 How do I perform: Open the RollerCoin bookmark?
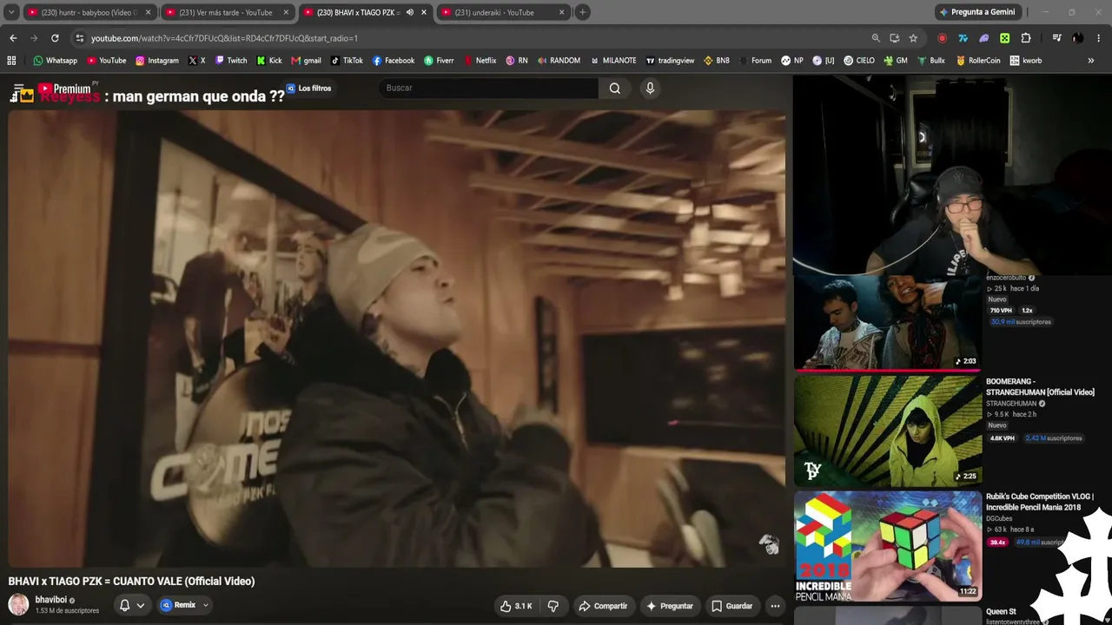(978, 61)
